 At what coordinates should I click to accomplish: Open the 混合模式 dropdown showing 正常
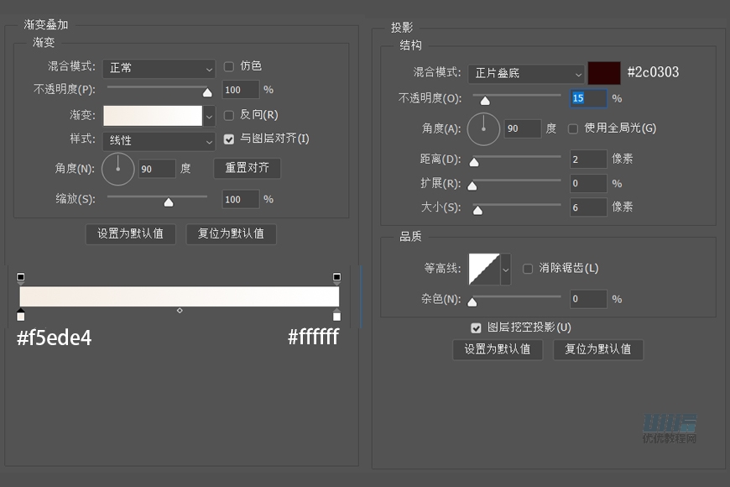click(158, 69)
